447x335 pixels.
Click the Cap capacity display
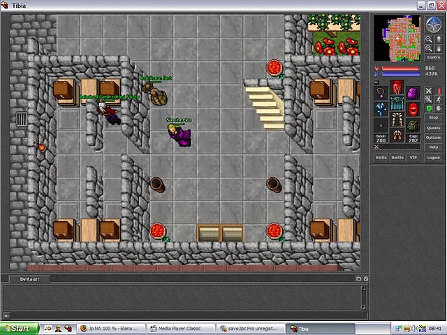[x=413, y=138]
